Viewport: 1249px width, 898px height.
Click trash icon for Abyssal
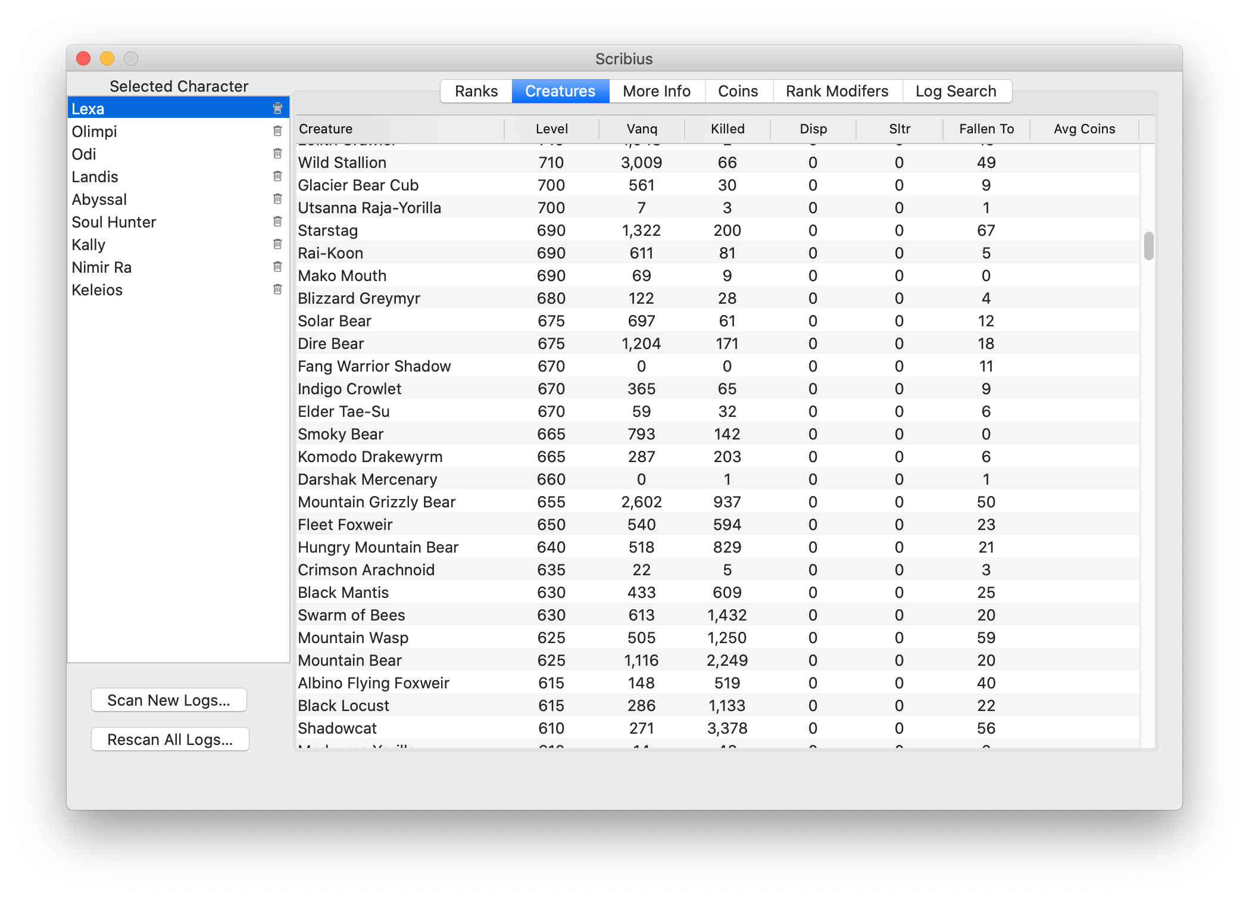(x=277, y=199)
